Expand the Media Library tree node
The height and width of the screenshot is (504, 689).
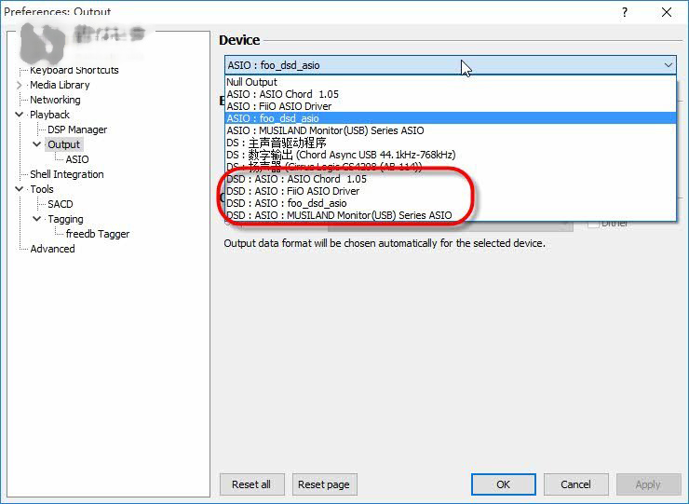pyautogui.click(x=20, y=85)
